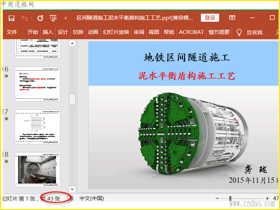The image size is (280, 210).
Task: Select the 帮助 tab
Action: click(169, 32)
